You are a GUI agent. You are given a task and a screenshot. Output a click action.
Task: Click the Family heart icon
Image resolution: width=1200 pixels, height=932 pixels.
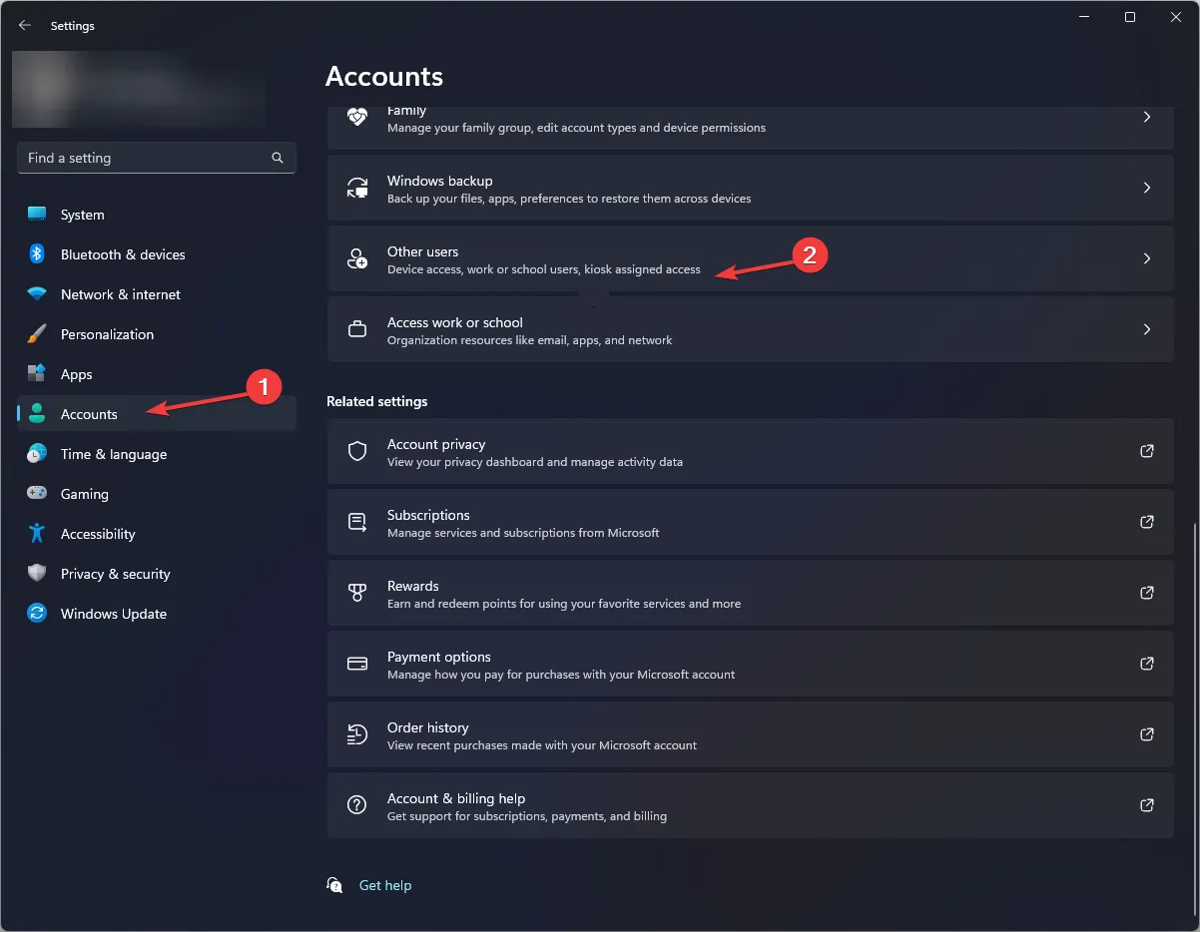pos(357,116)
